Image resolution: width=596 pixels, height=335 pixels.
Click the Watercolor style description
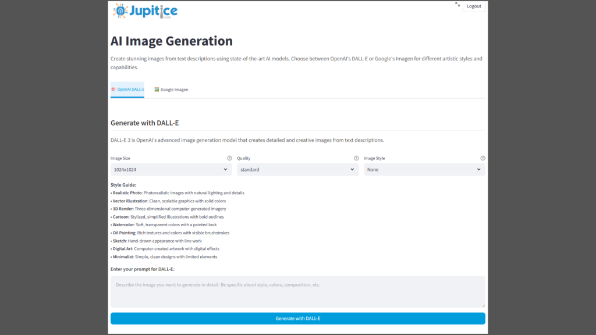click(164, 225)
